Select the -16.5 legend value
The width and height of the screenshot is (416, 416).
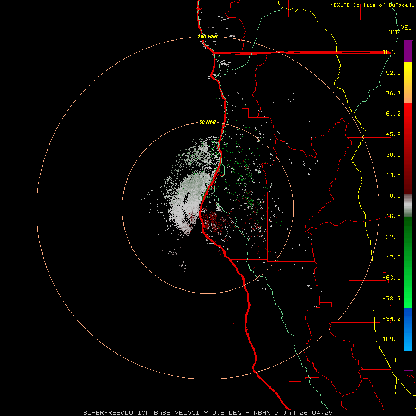pos(392,216)
